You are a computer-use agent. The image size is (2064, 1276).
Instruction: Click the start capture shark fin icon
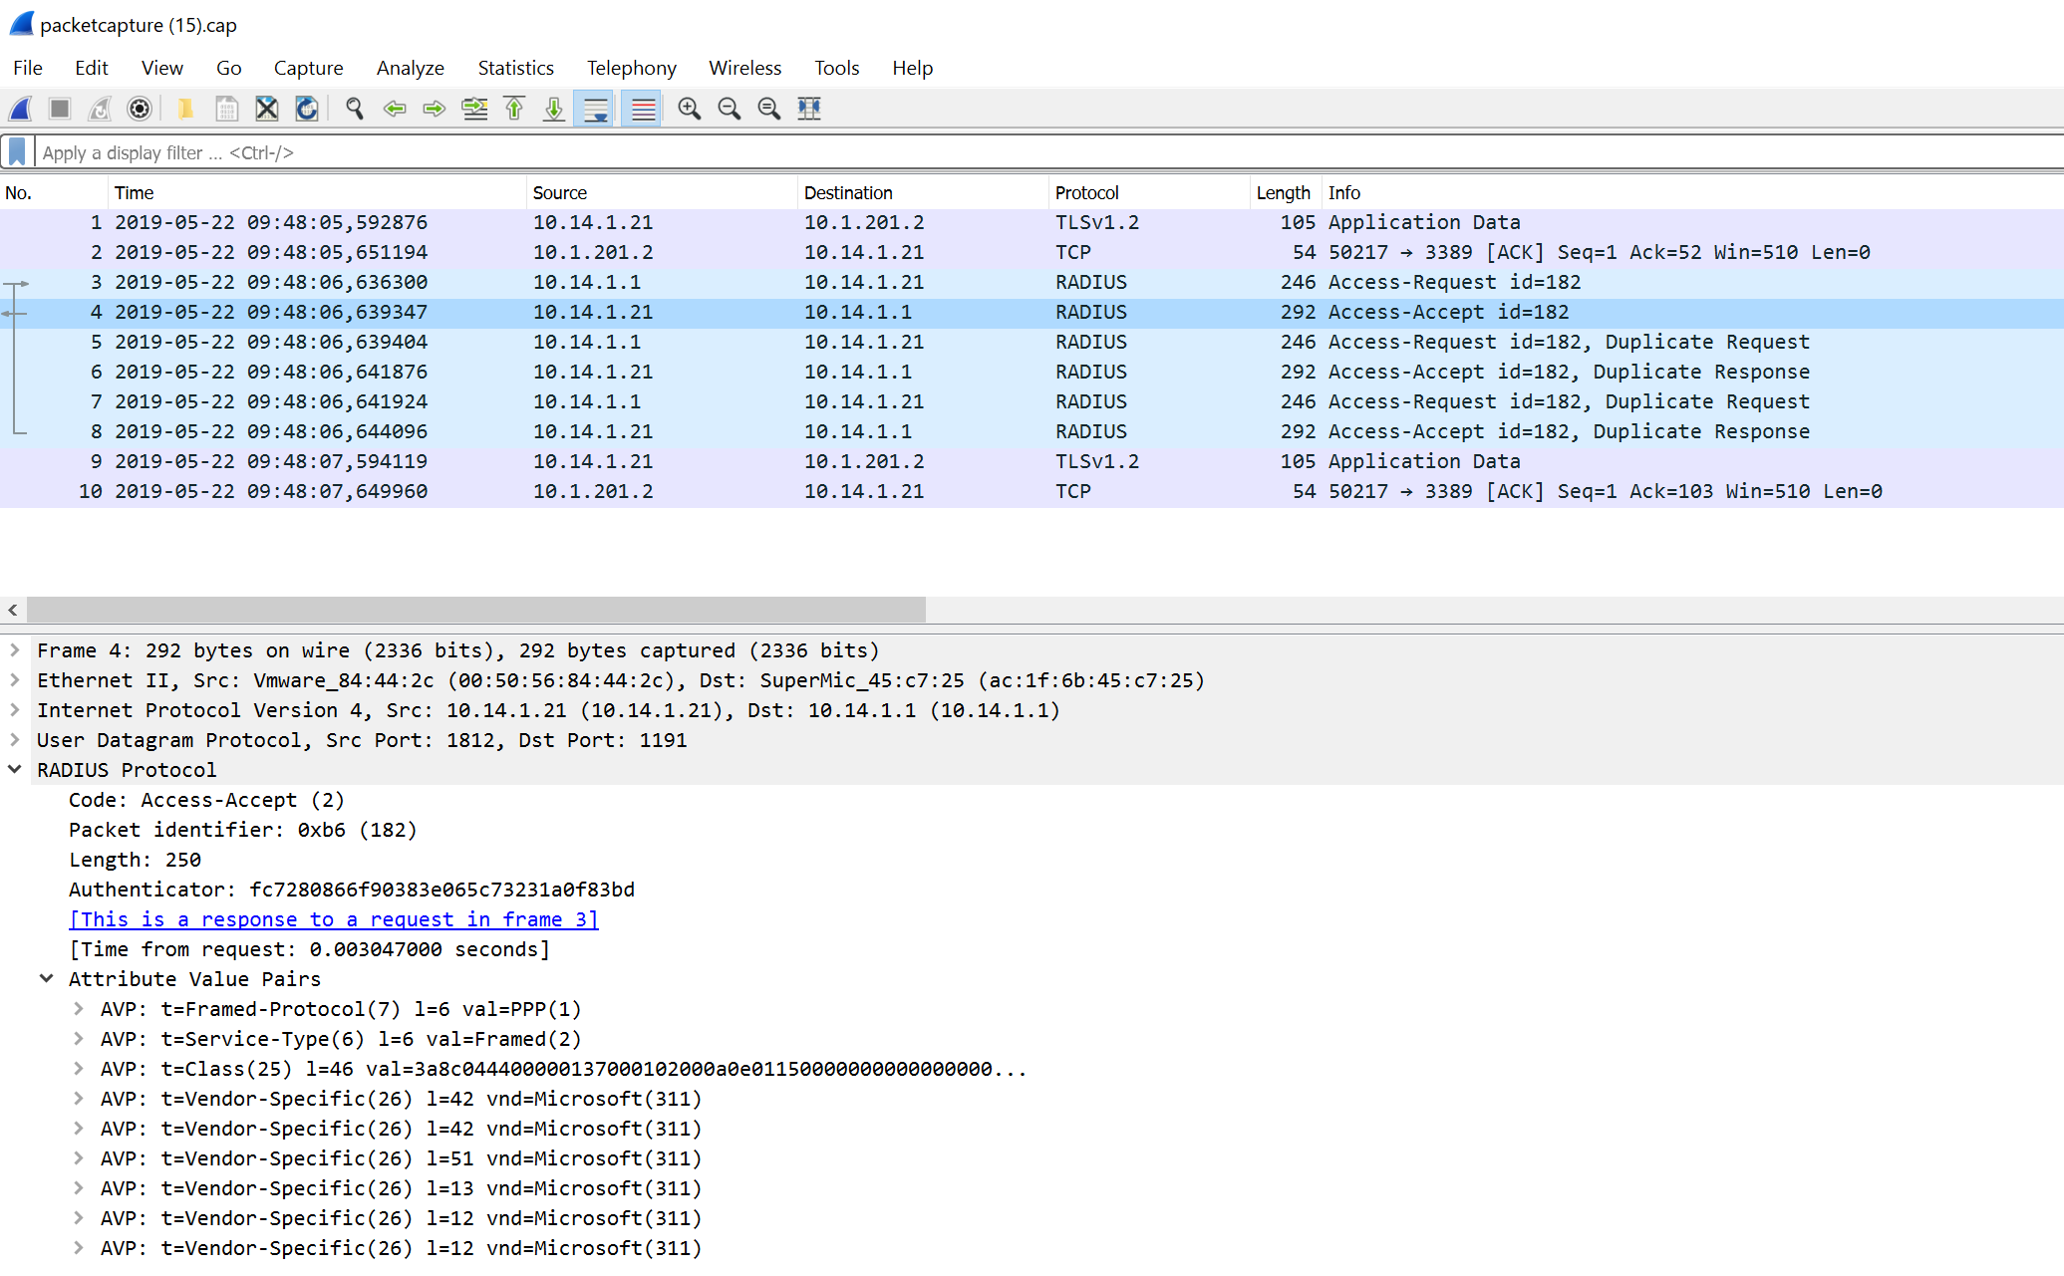[21, 109]
